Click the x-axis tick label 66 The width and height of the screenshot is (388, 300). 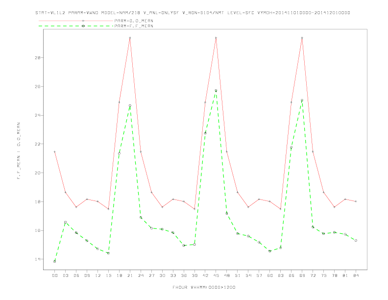coord(291,275)
